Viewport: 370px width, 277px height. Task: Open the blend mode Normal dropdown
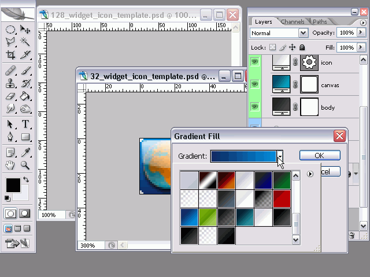(x=303, y=33)
